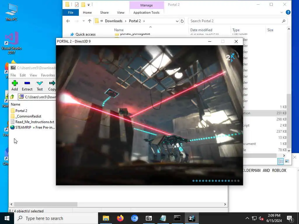Viewport: 299px width, 224px height.
Task: Click the taskbar search box
Action: (x=56, y=218)
